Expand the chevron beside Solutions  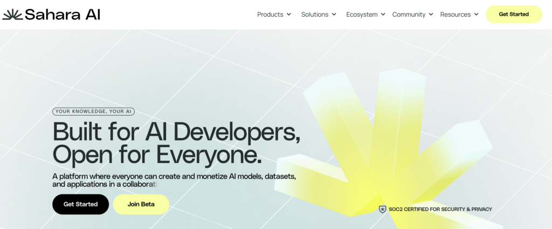334,15
